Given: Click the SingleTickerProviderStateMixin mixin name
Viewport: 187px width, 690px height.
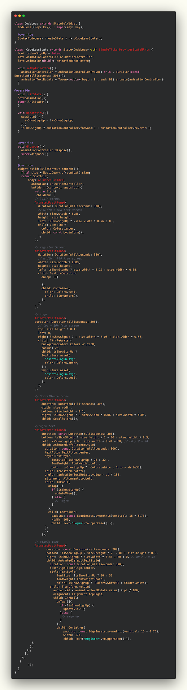Looking at the screenshot, I should pos(124,50).
